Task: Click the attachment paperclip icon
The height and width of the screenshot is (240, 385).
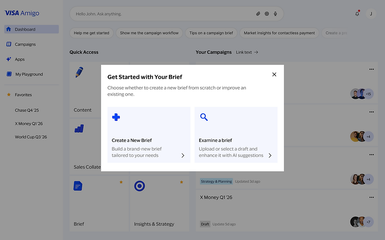Action: coord(258,14)
